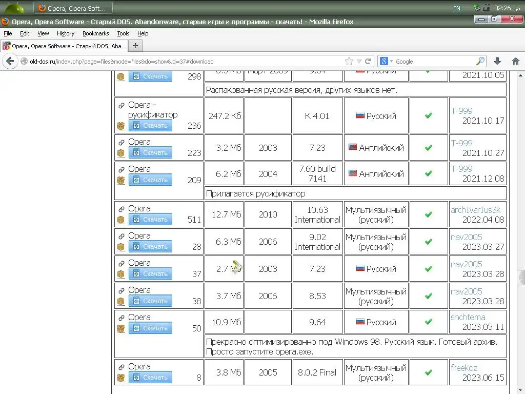Click Скачать for Opera 10.63 International
The width and height of the screenshot is (525, 394).
(x=150, y=219)
